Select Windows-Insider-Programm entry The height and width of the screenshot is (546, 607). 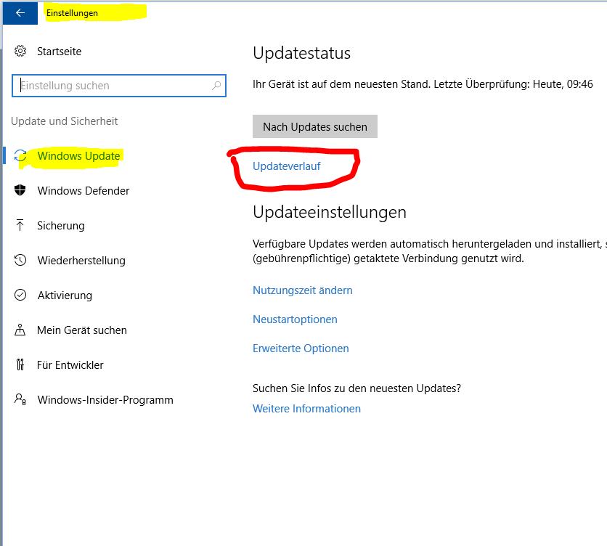pos(105,400)
